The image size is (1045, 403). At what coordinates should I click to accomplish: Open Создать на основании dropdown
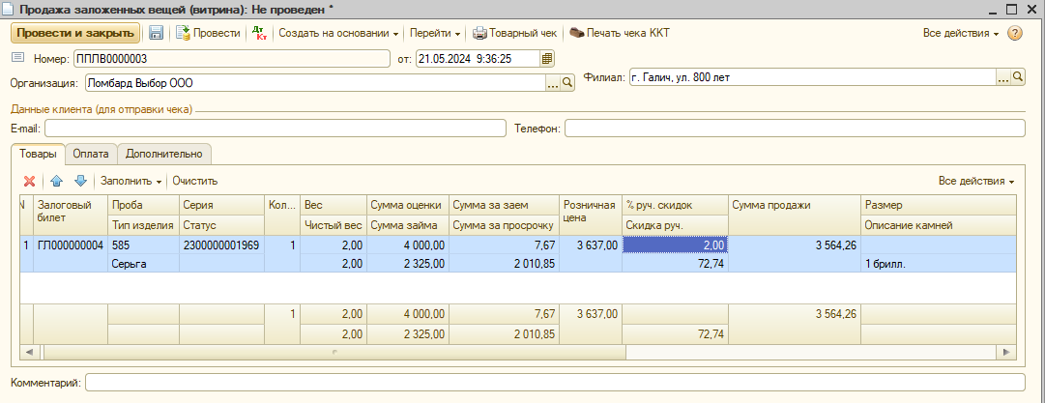(338, 33)
